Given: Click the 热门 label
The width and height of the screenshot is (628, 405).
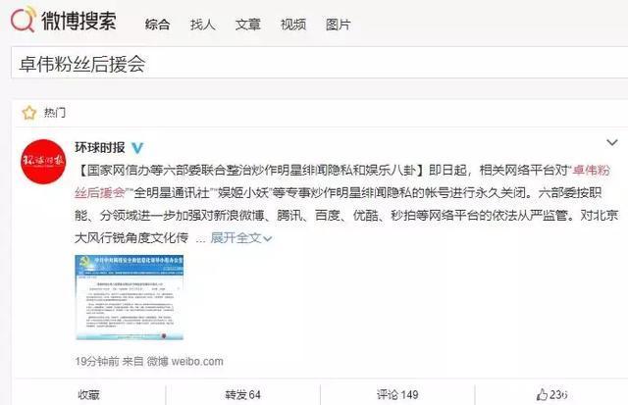Looking at the screenshot, I should [x=55, y=113].
